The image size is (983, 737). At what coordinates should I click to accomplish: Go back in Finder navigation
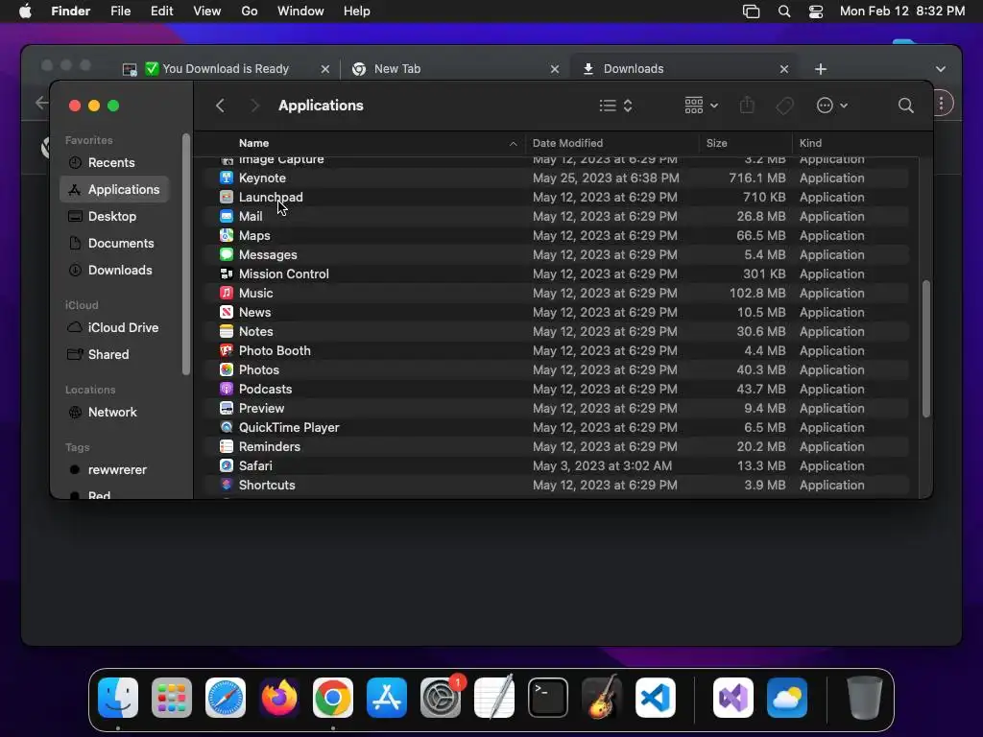point(220,106)
